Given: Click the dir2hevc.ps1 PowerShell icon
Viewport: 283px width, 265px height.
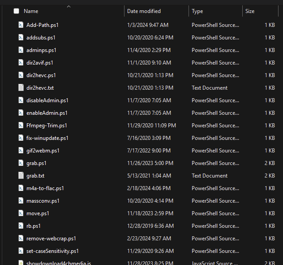Looking at the screenshot, I should coord(21,75).
